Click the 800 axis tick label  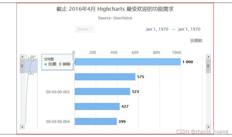click(157, 52)
